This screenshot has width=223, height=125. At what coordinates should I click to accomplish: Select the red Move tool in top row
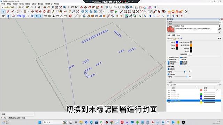click(x=82, y=7)
